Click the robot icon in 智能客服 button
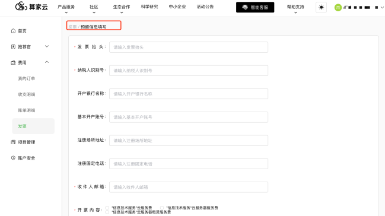The image size is (385, 216). point(245,7)
